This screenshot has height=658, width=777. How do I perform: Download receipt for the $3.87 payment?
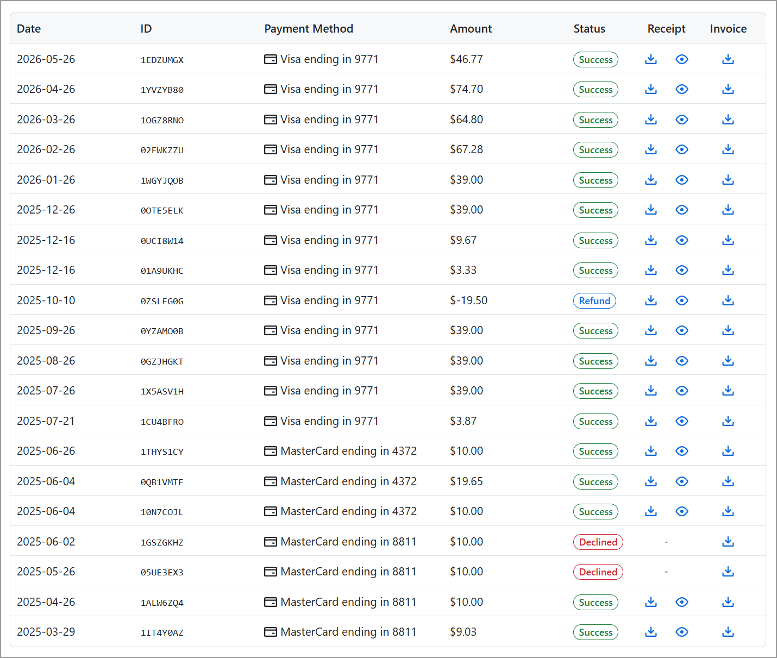(x=651, y=421)
